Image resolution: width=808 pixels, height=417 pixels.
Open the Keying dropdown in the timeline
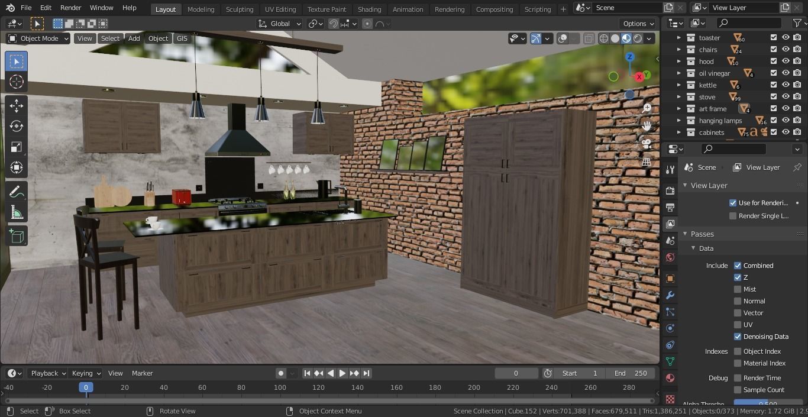tap(86, 373)
